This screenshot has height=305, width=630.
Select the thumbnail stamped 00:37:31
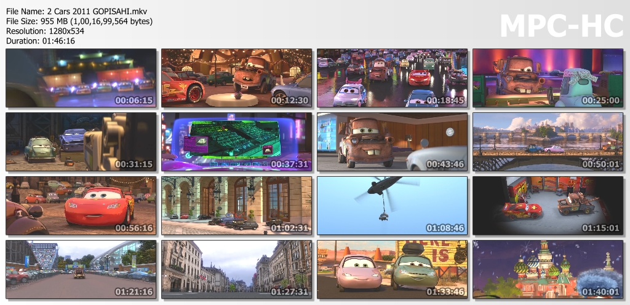[237, 142]
